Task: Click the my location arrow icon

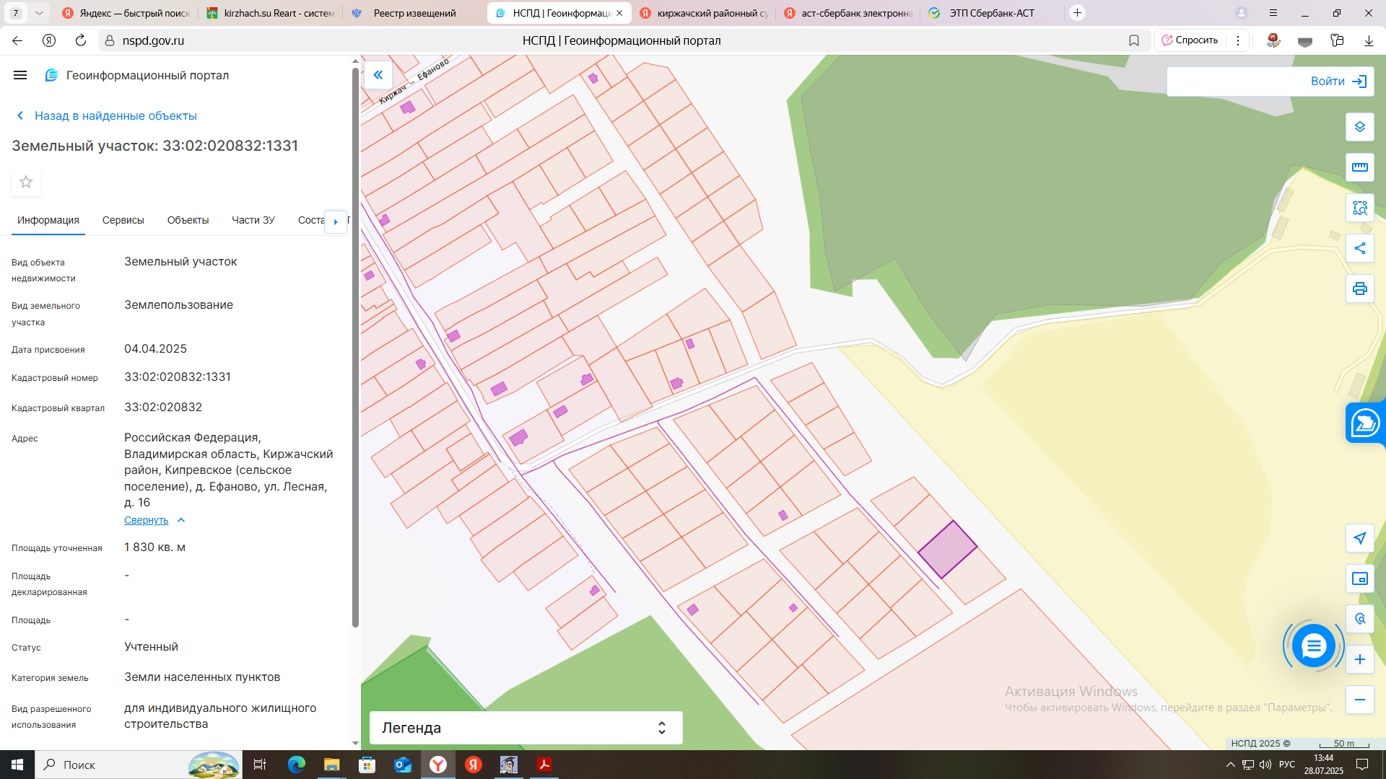Action: pyautogui.click(x=1359, y=538)
